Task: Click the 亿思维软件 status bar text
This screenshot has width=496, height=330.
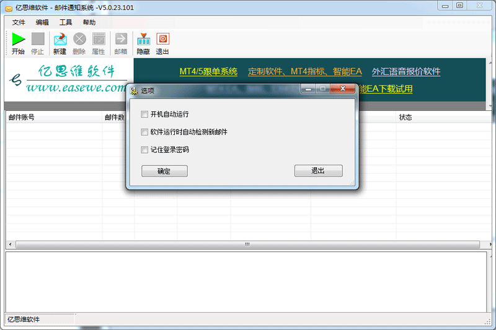Action: point(24,319)
